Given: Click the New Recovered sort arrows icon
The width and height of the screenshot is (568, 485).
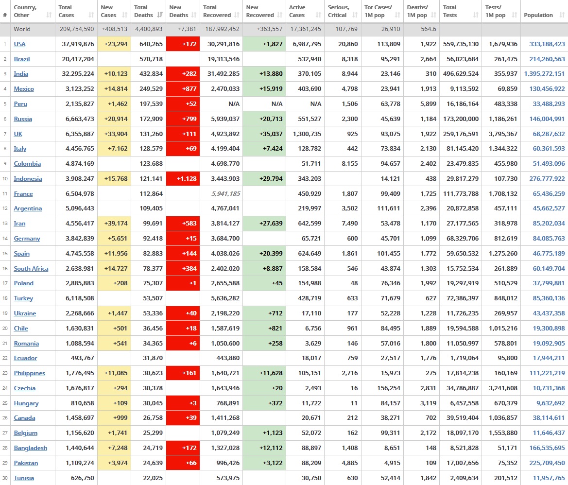Looking at the screenshot, I should 280,15.
